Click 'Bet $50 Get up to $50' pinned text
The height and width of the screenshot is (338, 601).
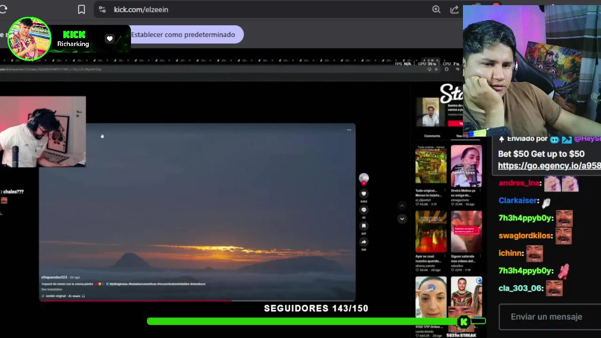(541, 154)
